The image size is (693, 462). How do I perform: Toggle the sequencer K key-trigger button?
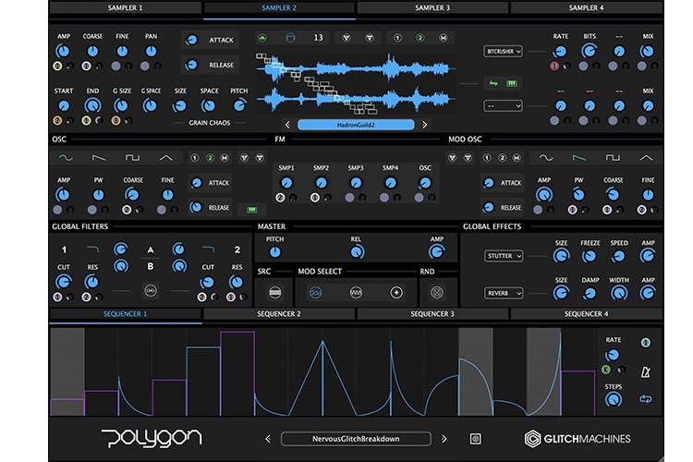coord(605,370)
